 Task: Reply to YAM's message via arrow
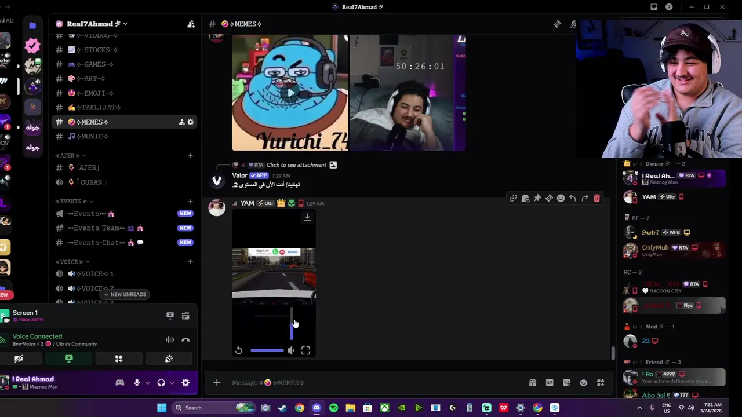tap(573, 198)
